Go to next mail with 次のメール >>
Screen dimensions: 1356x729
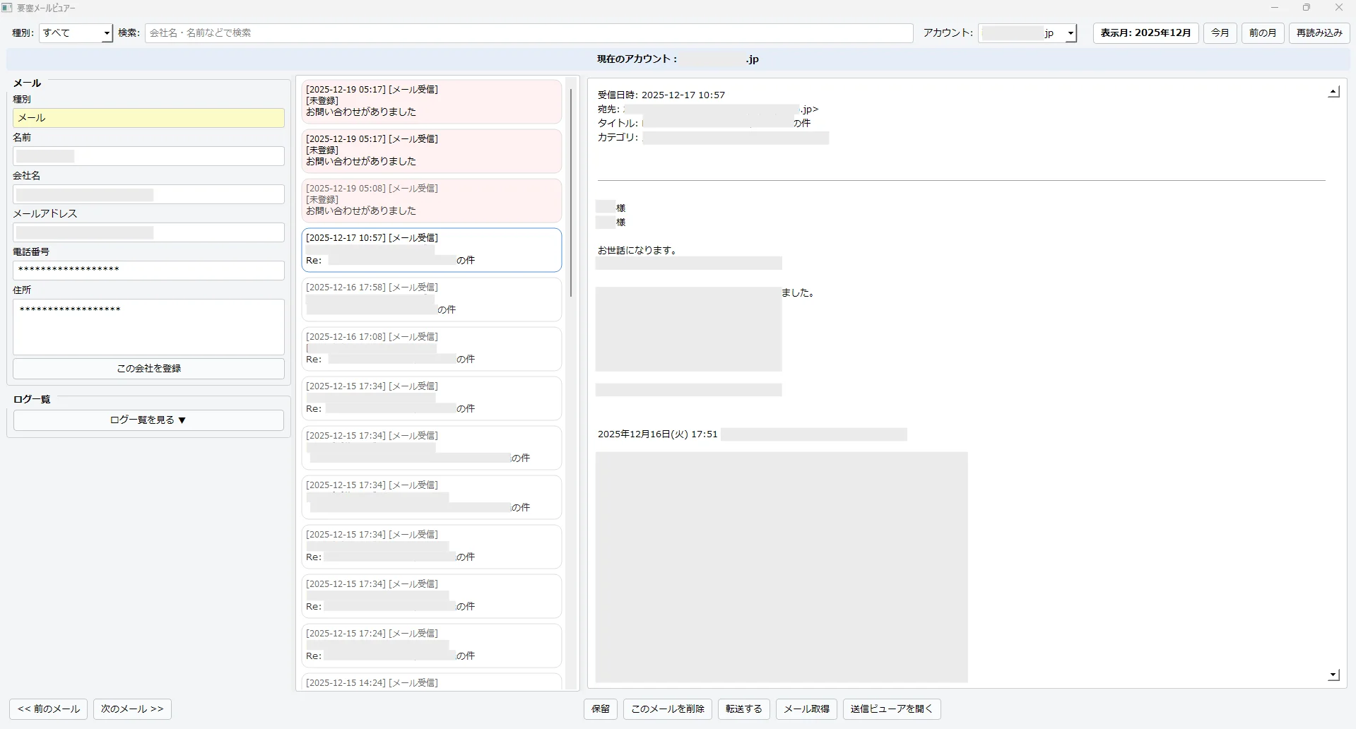[132, 709]
